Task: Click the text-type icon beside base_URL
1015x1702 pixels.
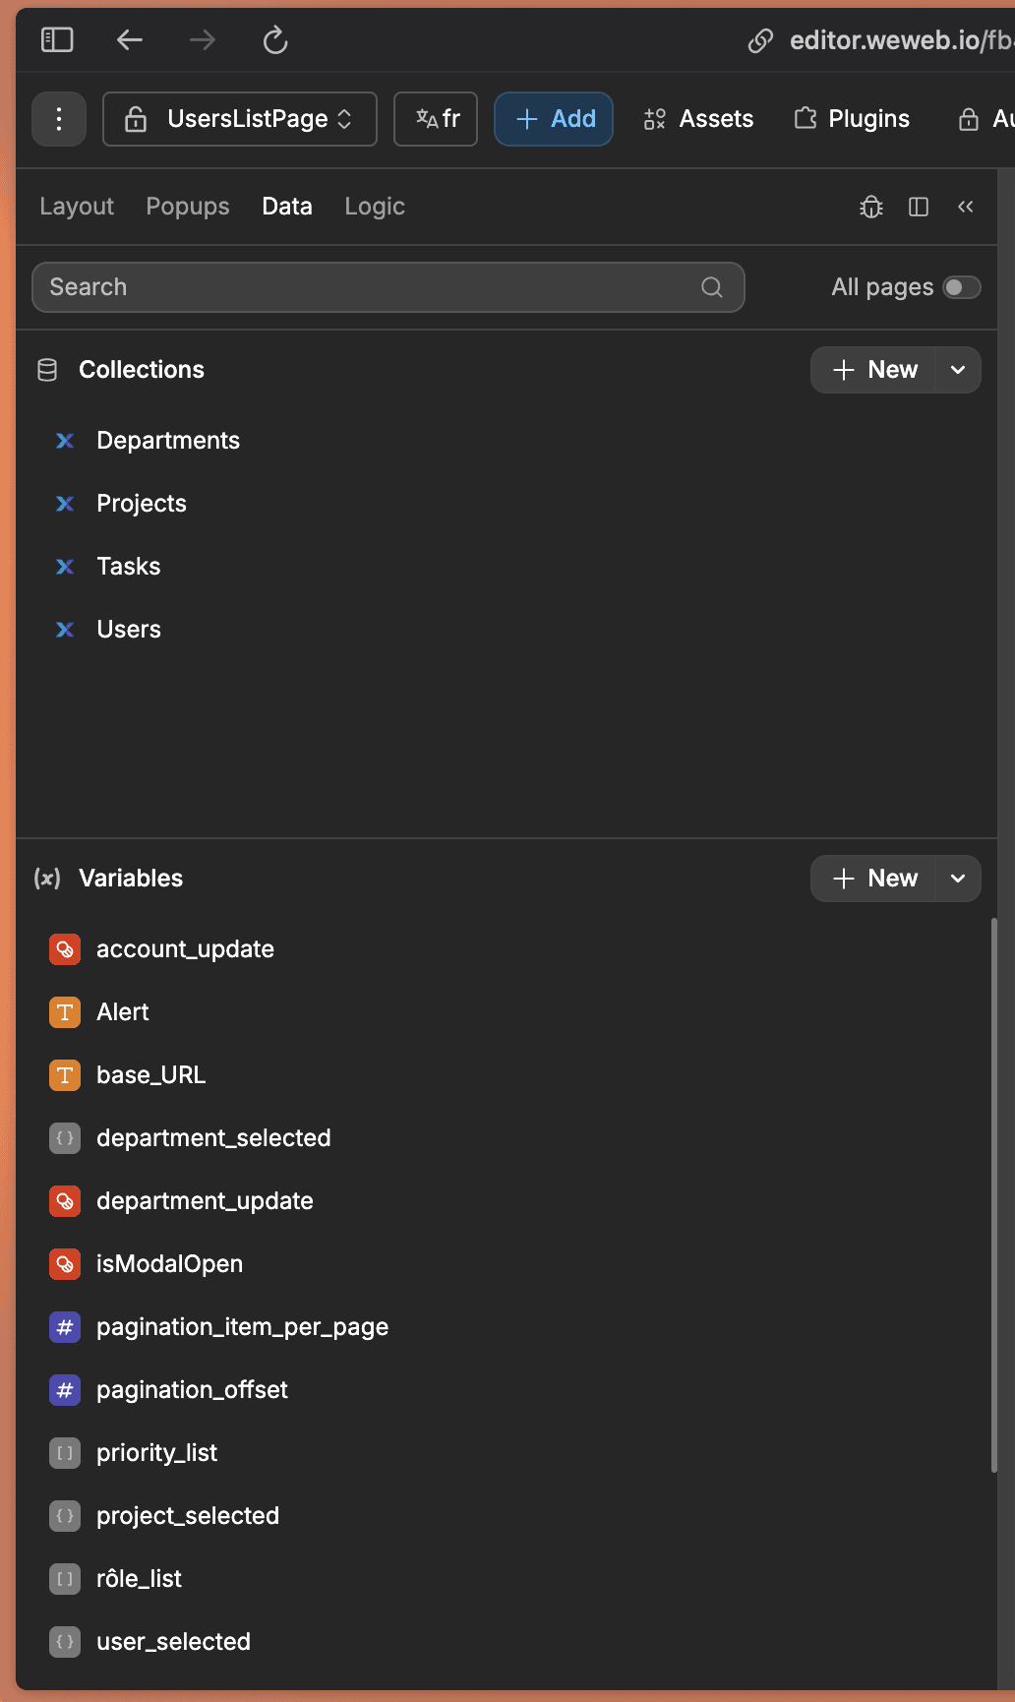Action: (x=65, y=1075)
